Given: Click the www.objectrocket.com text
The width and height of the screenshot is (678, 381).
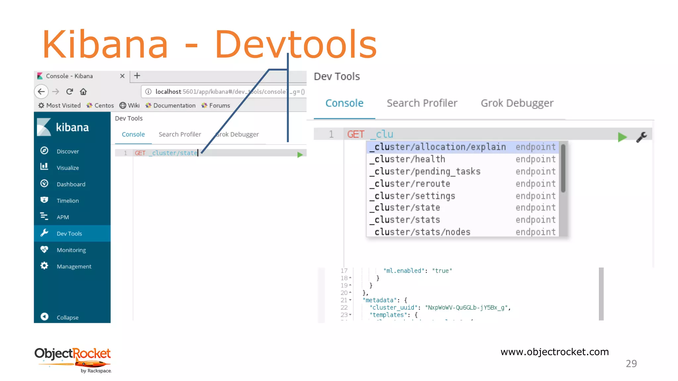Looking at the screenshot, I should pyautogui.click(x=555, y=352).
